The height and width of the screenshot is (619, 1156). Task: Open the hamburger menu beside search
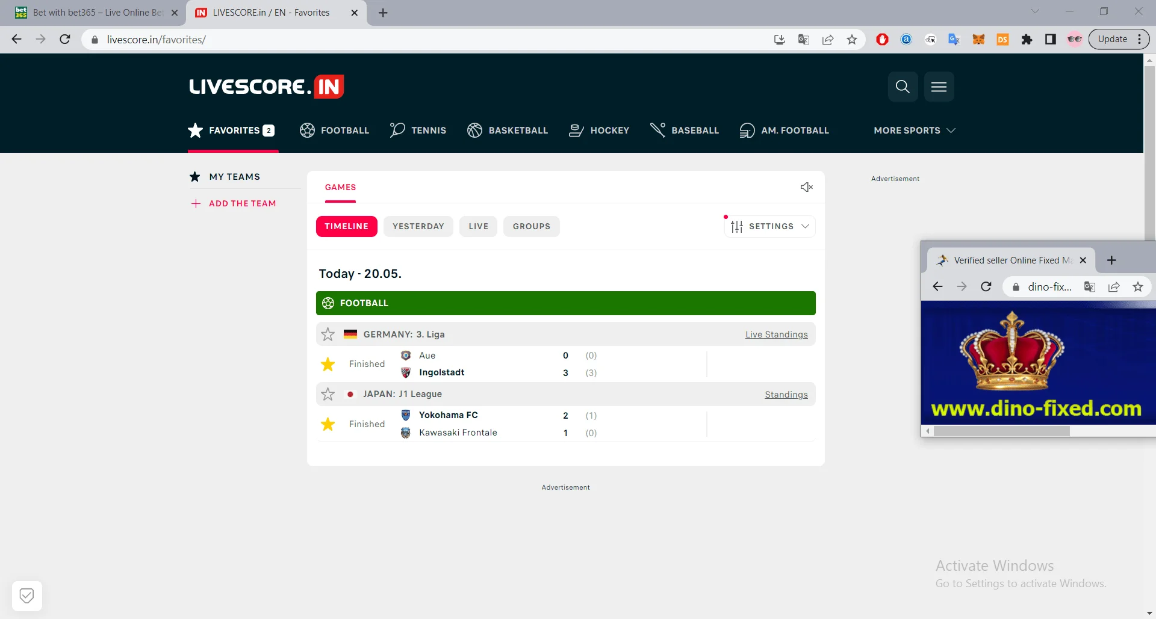pos(939,87)
